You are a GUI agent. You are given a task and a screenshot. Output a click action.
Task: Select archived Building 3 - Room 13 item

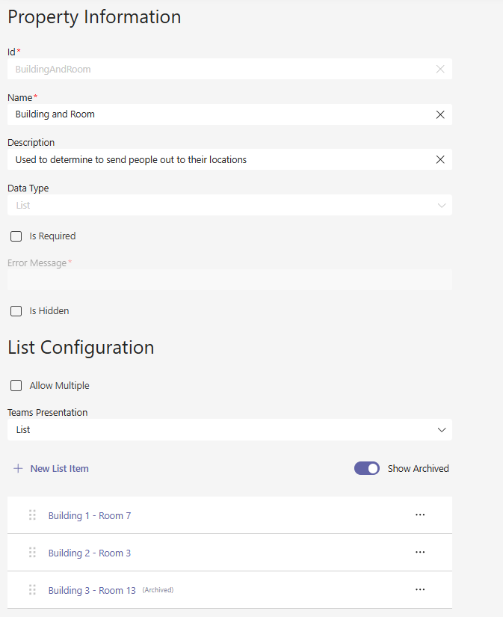pyautogui.click(x=92, y=590)
